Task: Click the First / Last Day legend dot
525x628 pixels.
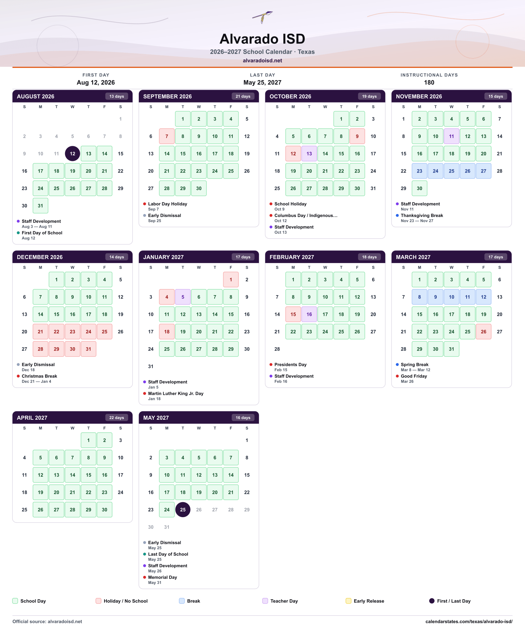Action: pyautogui.click(x=432, y=601)
